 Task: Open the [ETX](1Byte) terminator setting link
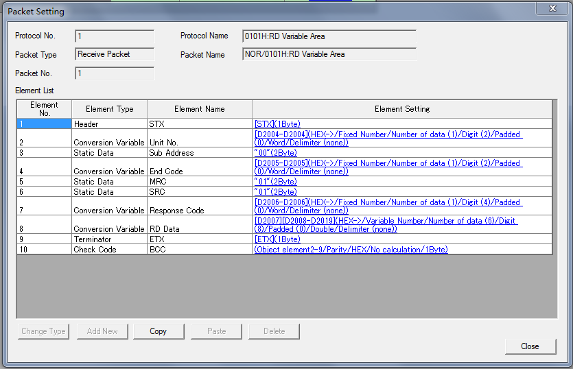[277, 239]
